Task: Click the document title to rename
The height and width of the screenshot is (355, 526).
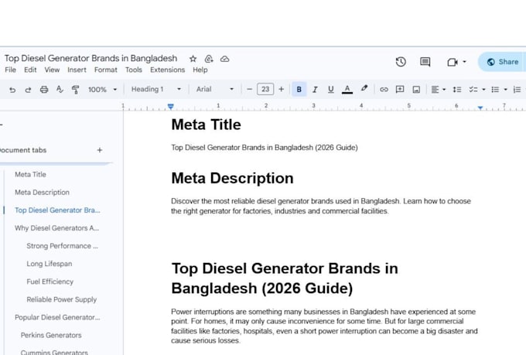Action: (91, 58)
